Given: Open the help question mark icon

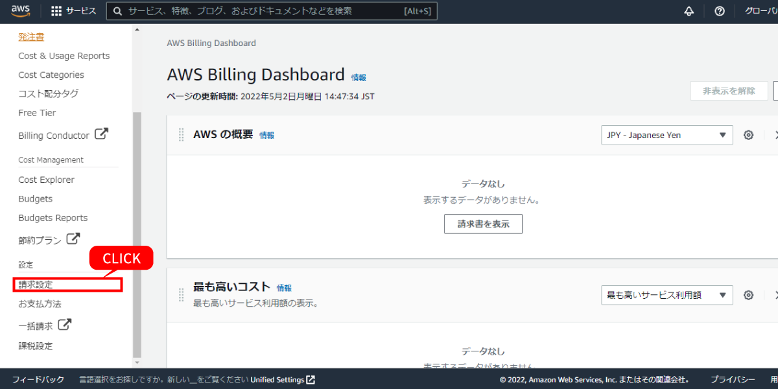Looking at the screenshot, I should pos(720,11).
